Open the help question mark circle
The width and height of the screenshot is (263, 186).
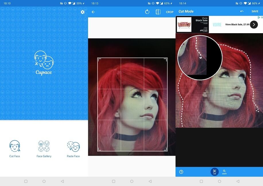(x=181, y=171)
